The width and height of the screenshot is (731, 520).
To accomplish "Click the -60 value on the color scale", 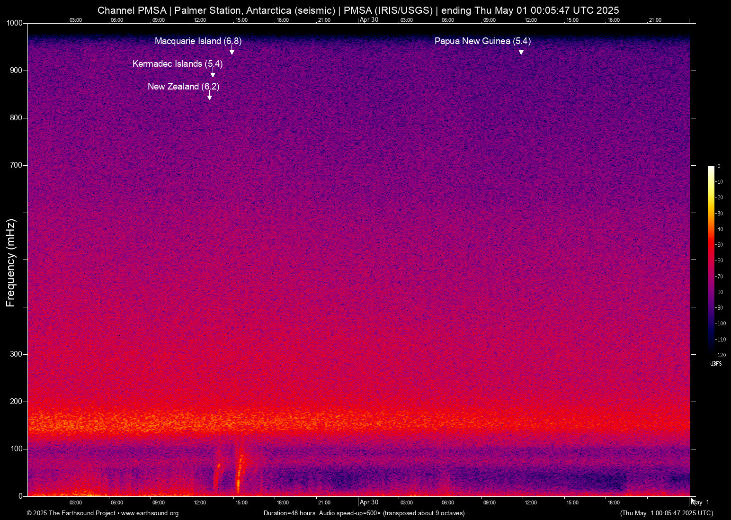I will tap(719, 260).
